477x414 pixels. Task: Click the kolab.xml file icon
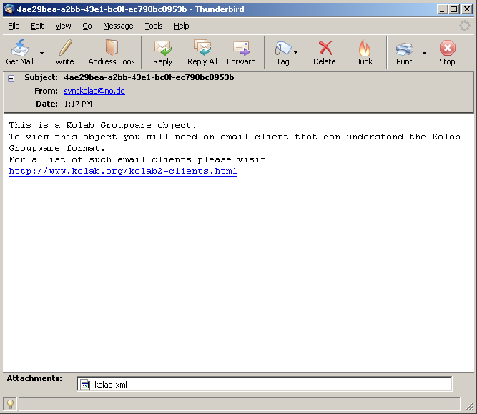tap(85, 385)
